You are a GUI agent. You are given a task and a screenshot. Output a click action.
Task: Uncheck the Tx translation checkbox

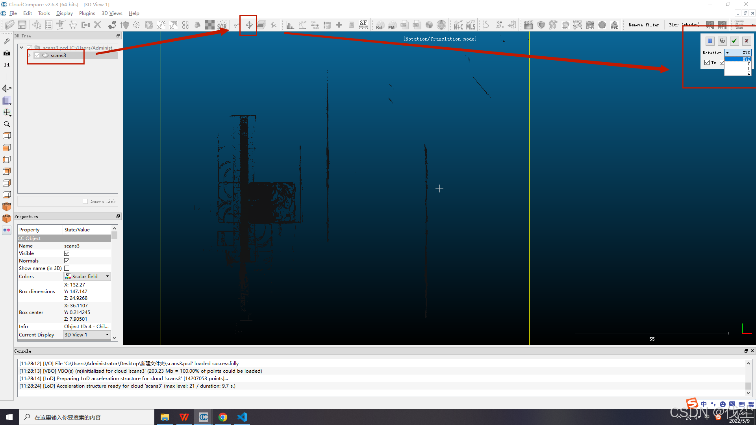tap(707, 63)
